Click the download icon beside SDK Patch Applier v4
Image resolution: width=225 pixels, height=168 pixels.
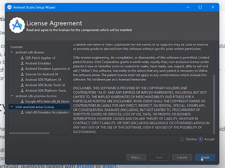coord(22,58)
